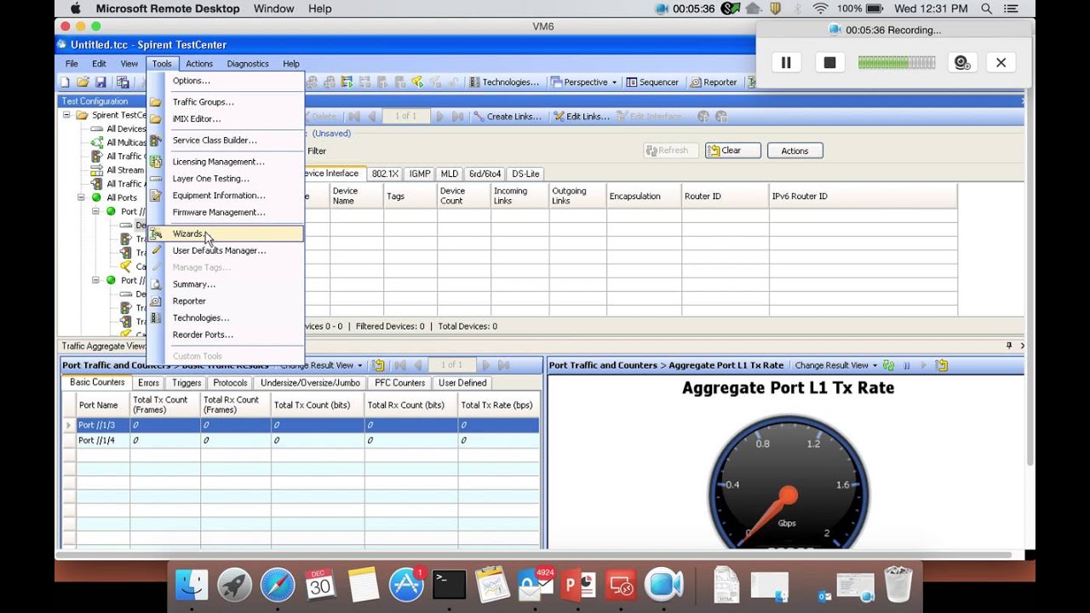The width and height of the screenshot is (1090, 613).
Task: Click the last page arrow in device toolbar
Action: [458, 117]
